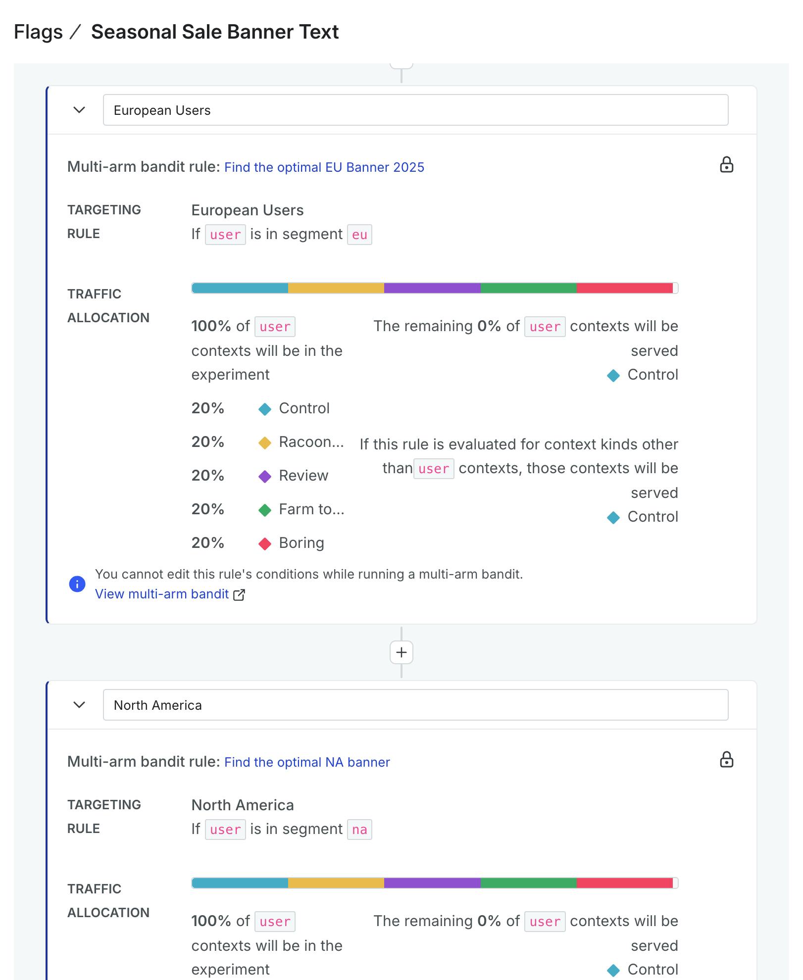Click the yellow Racoon variation diamond icon

pos(265,443)
